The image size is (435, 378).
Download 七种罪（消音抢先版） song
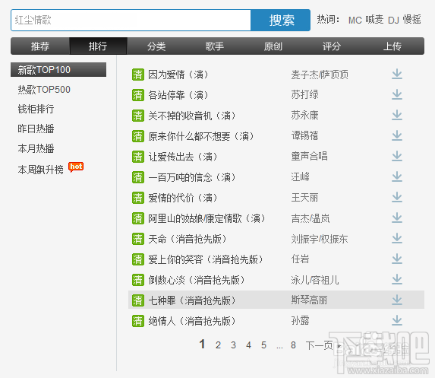tap(397, 300)
